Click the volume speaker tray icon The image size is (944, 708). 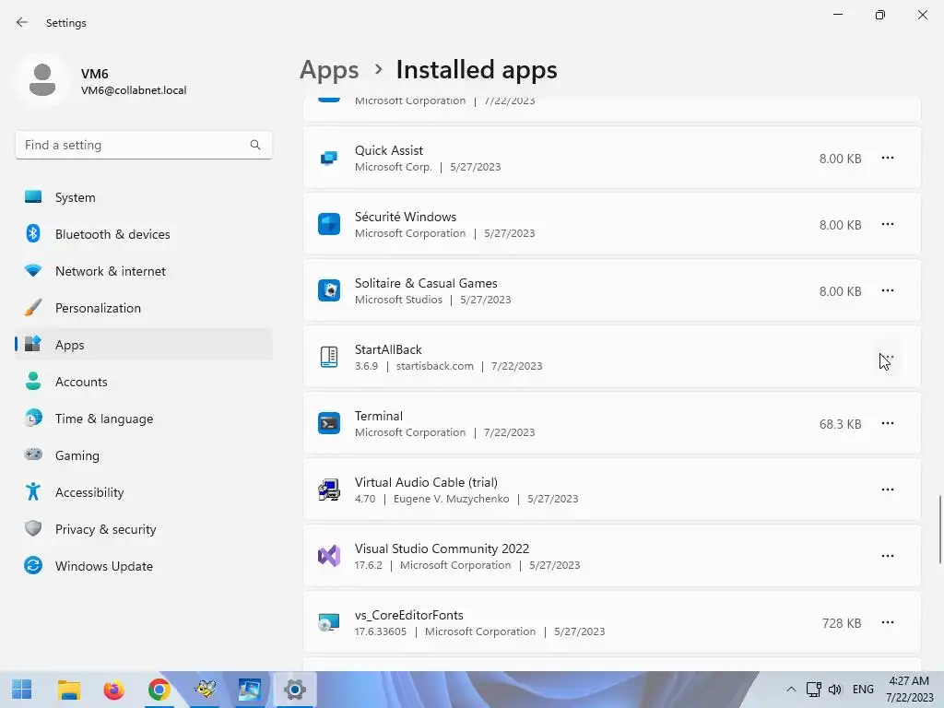coord(835,690)
